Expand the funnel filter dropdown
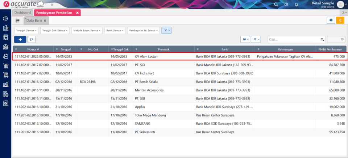Screen dimensions: 348x158 tap(166, 30)
